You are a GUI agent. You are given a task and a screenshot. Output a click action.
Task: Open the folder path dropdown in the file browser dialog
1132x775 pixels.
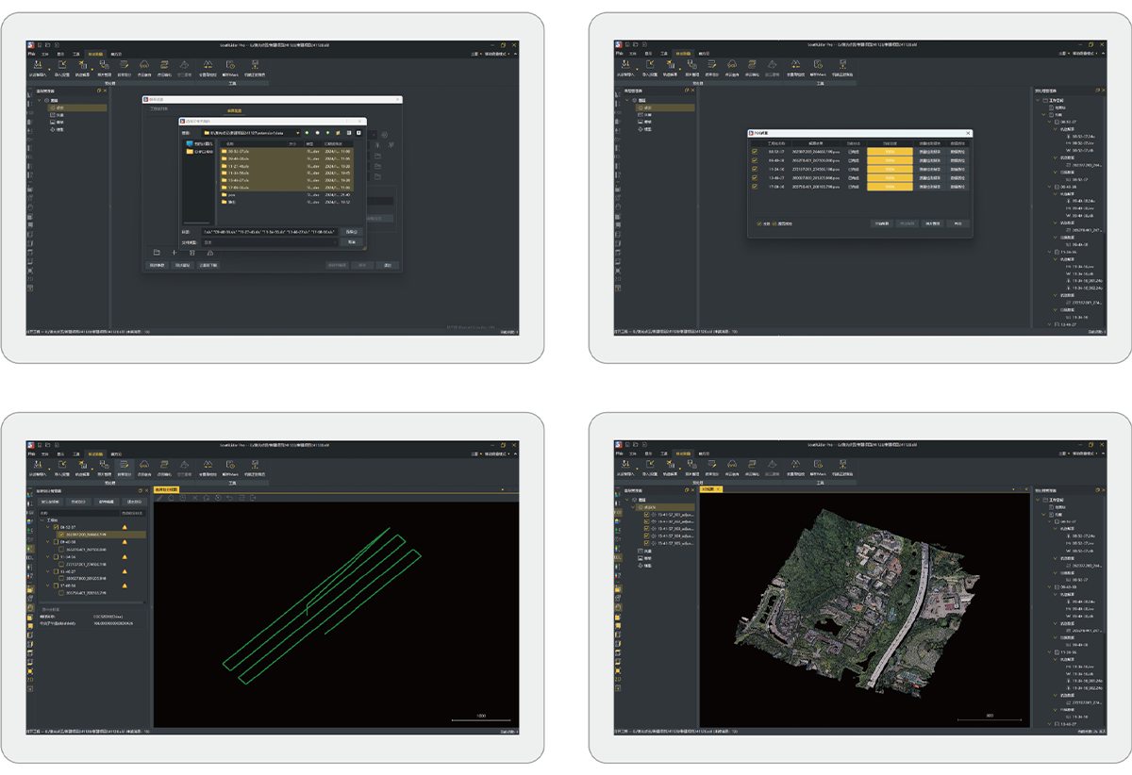click(x=298, y=133)
